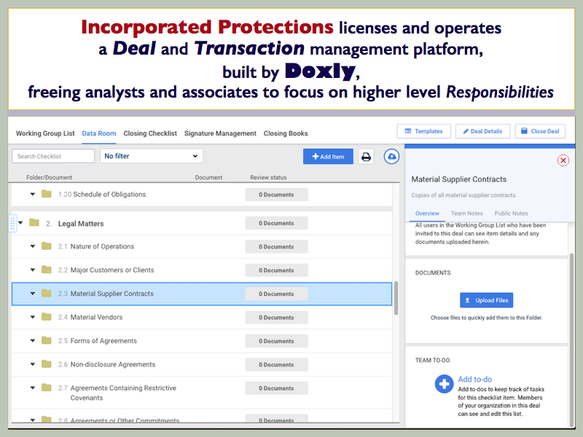Open the Team Notes tab
The width and height of the screenshot is (583, 437).
[x=466, y=213]
